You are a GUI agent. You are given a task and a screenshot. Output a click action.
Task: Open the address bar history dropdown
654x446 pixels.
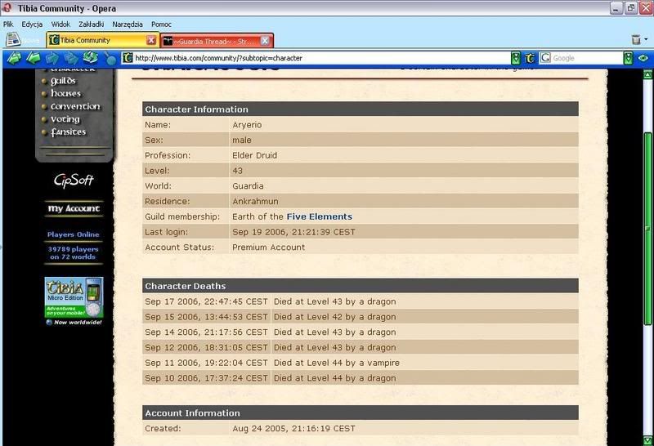[516, 58]
